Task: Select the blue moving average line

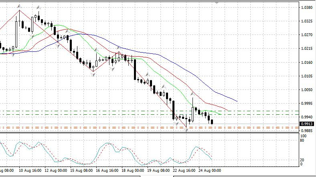Action: [x=192, y=72]
